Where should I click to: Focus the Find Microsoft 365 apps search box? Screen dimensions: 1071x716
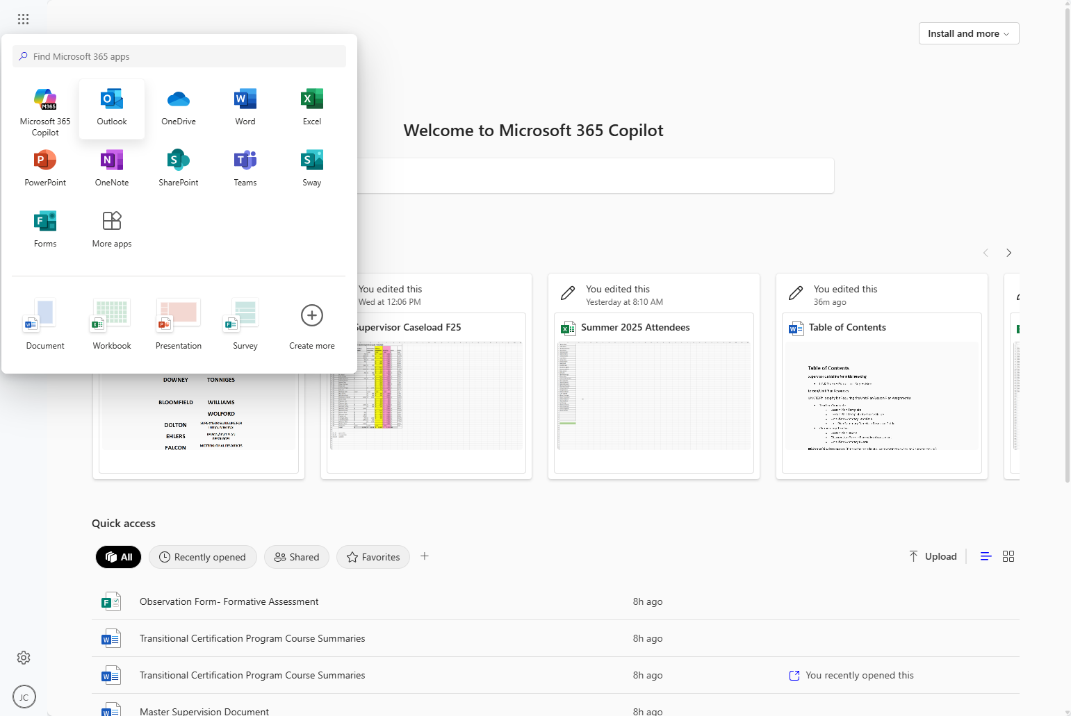point(179,56)
